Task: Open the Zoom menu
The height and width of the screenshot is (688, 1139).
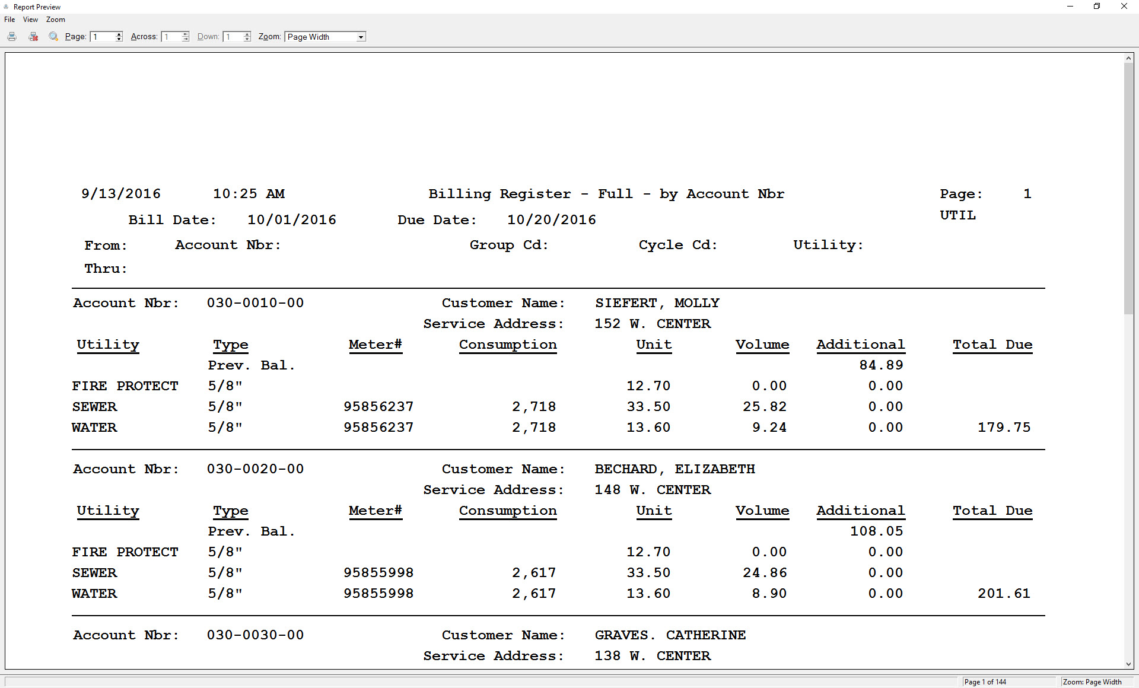Action: [x=55, y=20]
